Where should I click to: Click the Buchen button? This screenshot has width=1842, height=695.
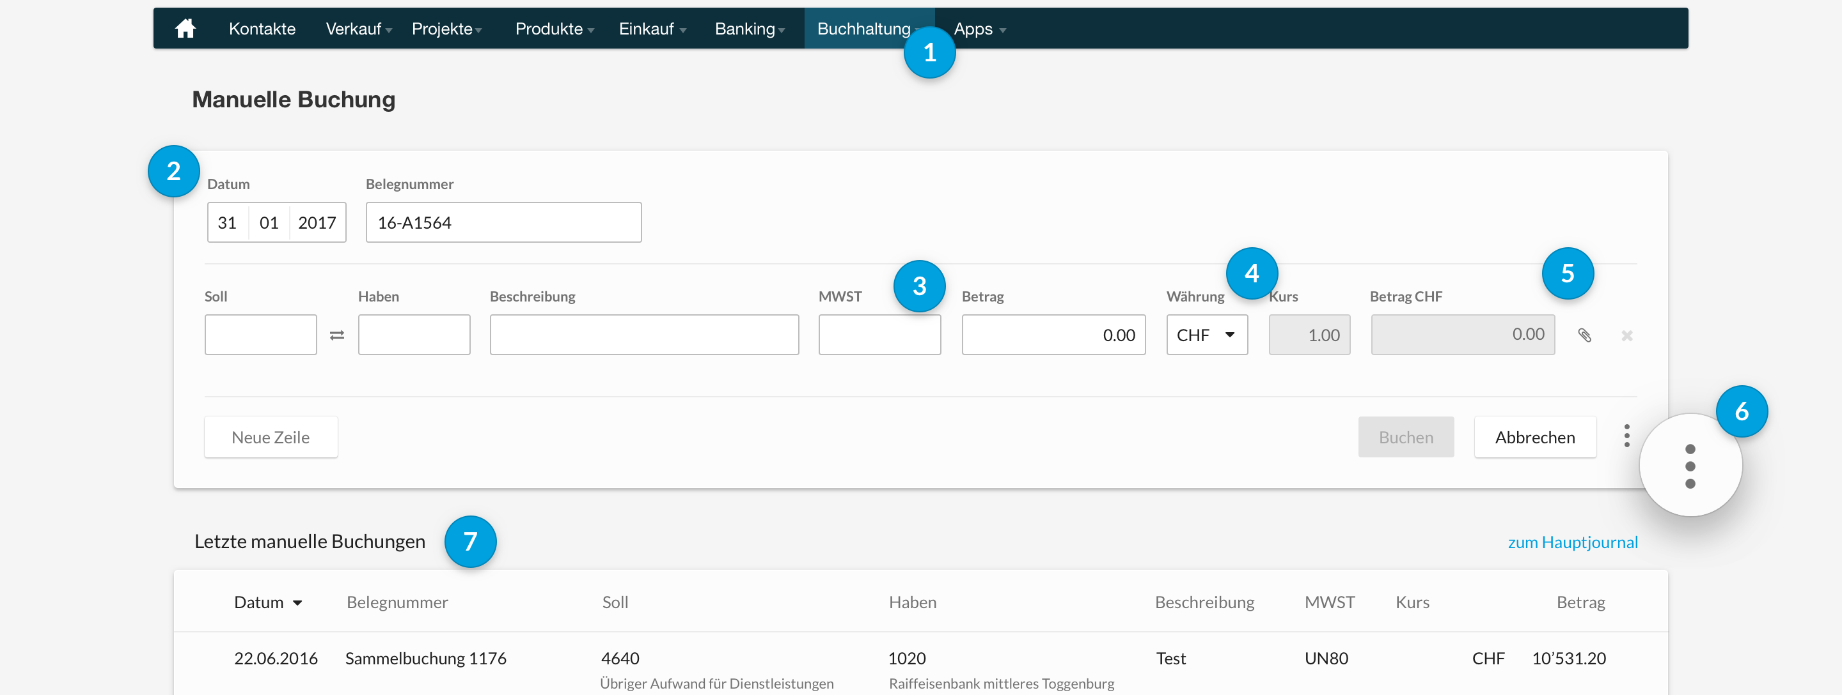(1406, 437)
